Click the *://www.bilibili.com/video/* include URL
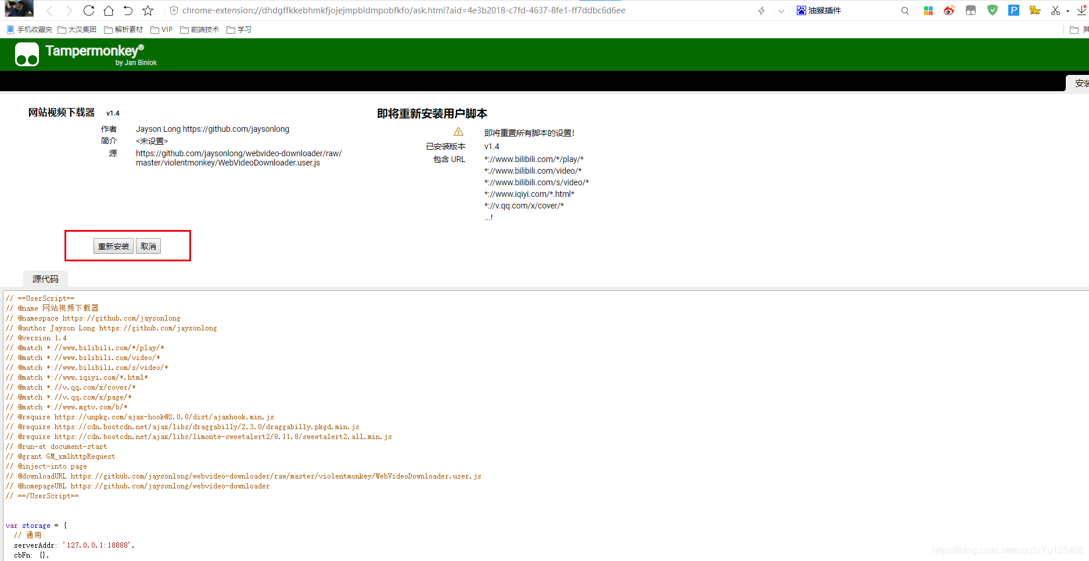 coord(533,171)
